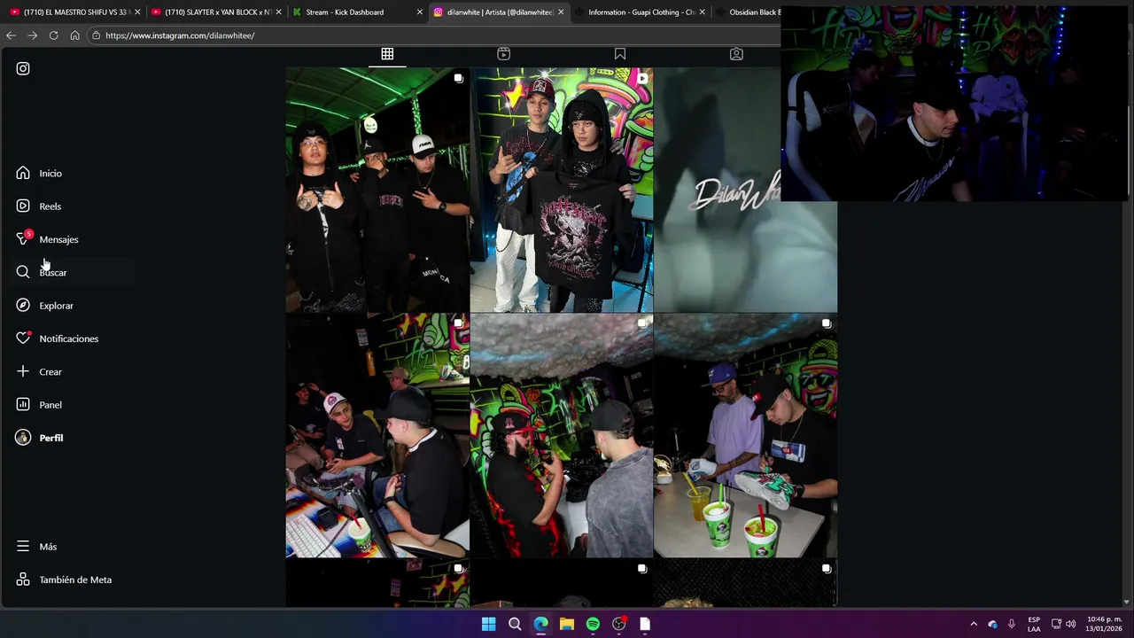
Task: Open the volume speaker tray control
Action: coord(1070,624)
